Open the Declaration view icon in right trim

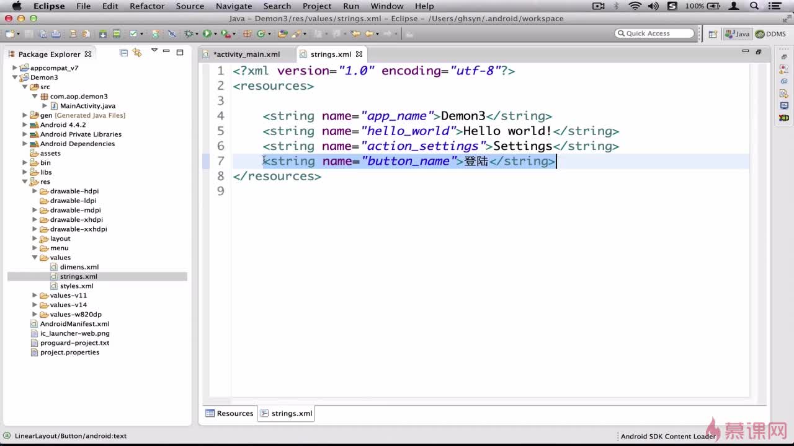(x=784, y=94)
